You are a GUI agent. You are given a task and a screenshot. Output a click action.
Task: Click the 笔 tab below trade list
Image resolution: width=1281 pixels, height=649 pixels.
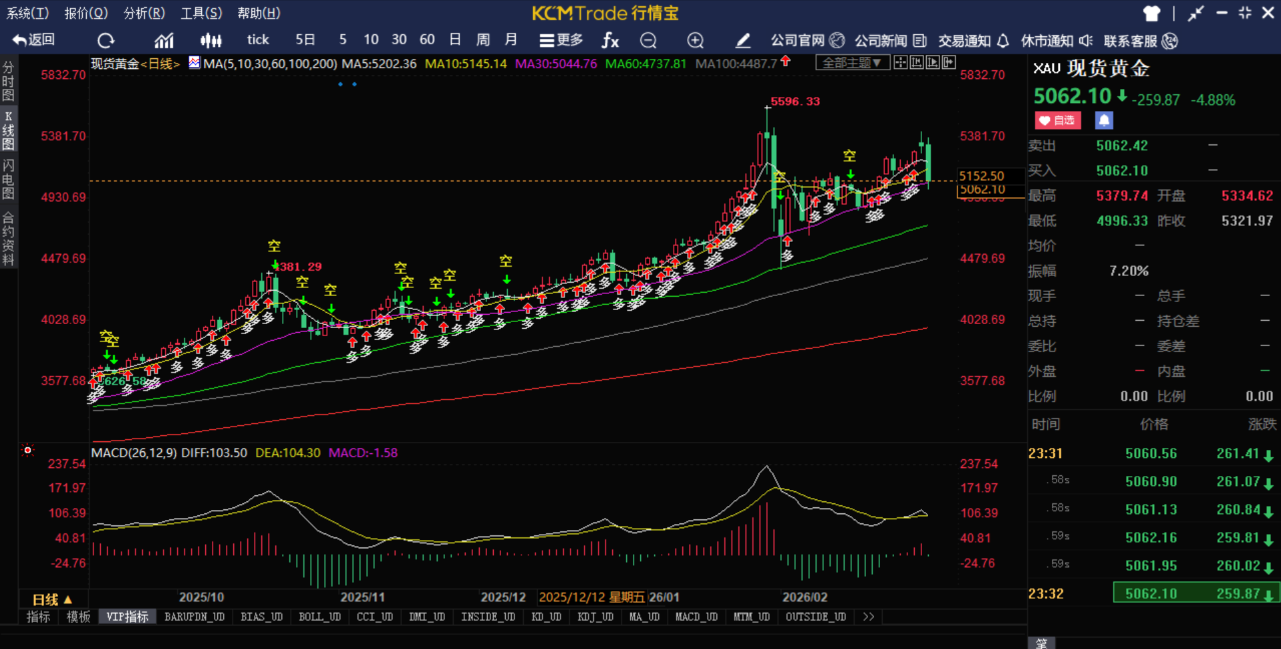coord(1042,643)
